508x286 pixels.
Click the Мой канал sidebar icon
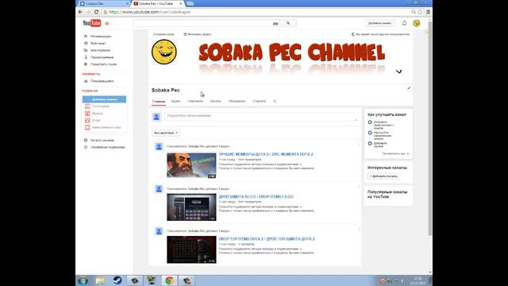click(86, 43)
